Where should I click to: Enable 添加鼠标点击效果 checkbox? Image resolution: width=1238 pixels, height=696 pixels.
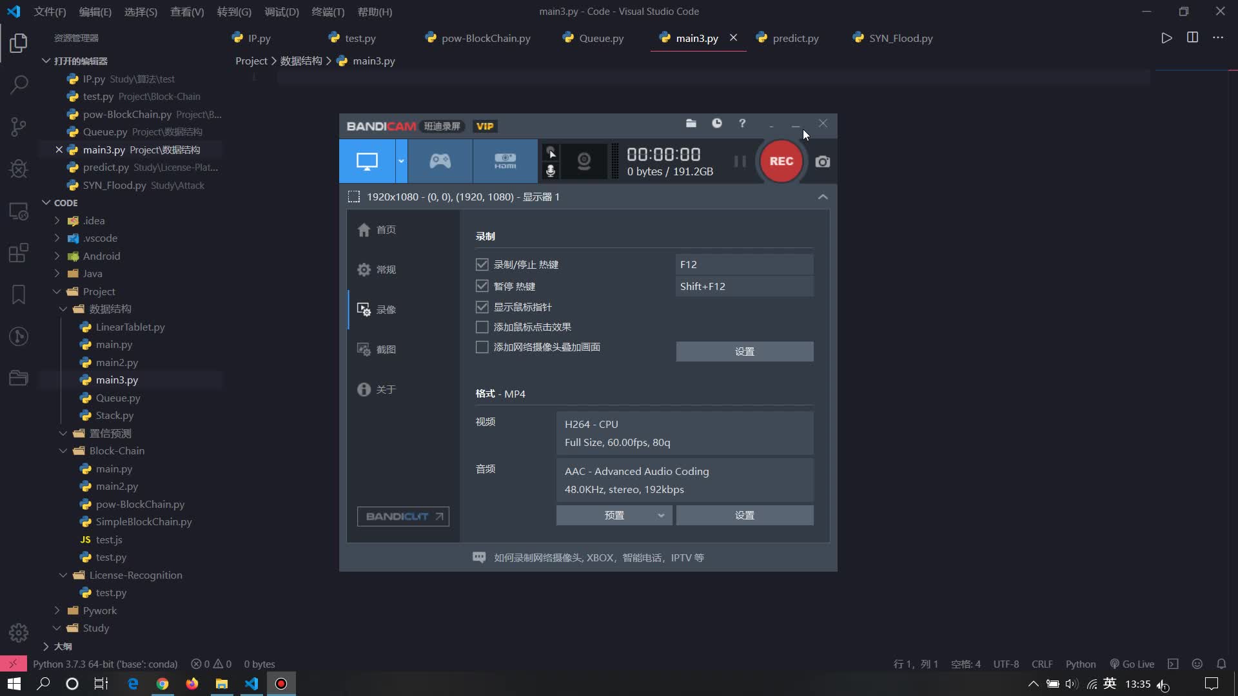pos(482,327)
